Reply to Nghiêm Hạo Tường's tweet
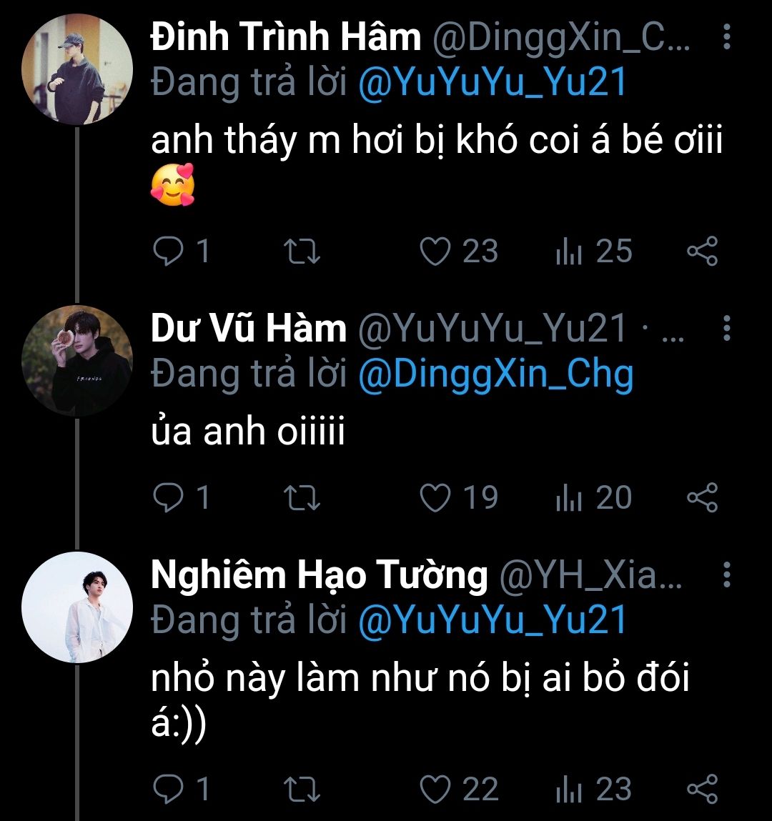Image resolution: width=772 pixels, height=821 pixels. [169, 790]
